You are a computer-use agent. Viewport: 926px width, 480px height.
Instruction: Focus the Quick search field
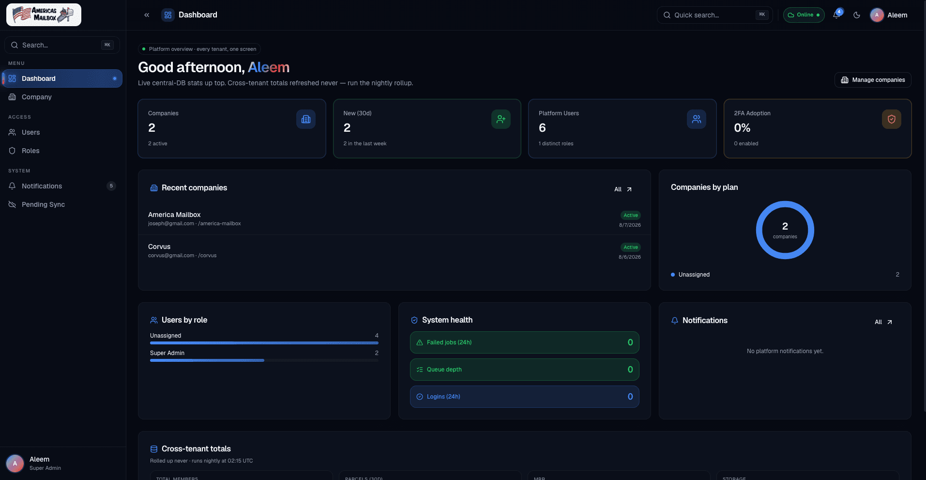click(714, 15)
